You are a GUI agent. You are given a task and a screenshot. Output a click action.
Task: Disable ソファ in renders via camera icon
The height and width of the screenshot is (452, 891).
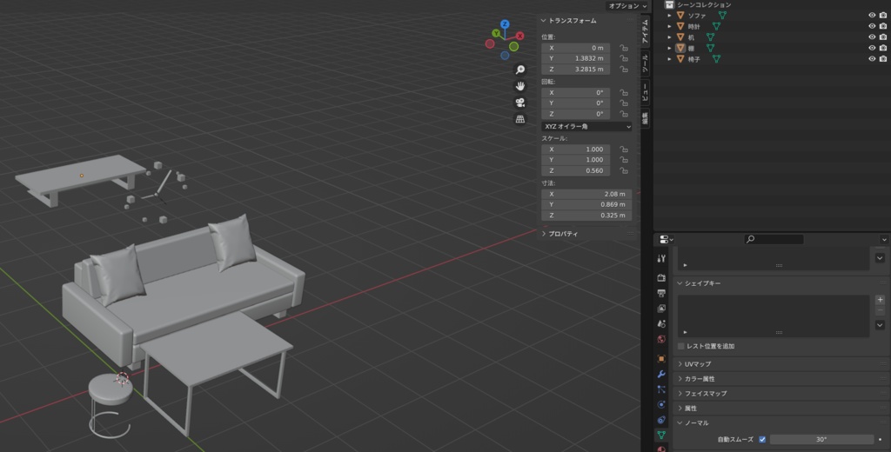coord(883,16)
